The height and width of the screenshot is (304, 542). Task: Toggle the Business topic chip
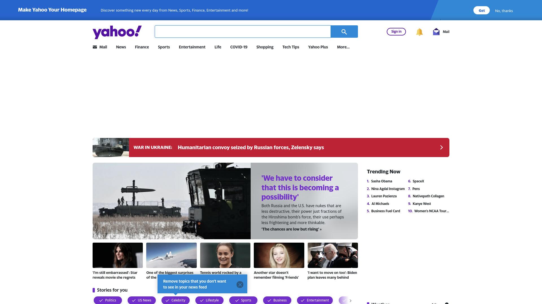tap(277, 300)
